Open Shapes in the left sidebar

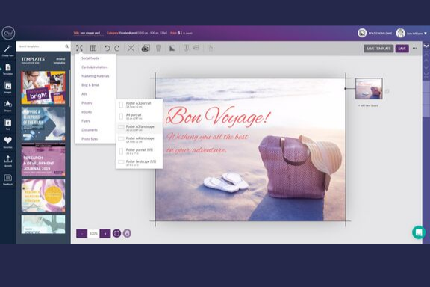(8, 105)
